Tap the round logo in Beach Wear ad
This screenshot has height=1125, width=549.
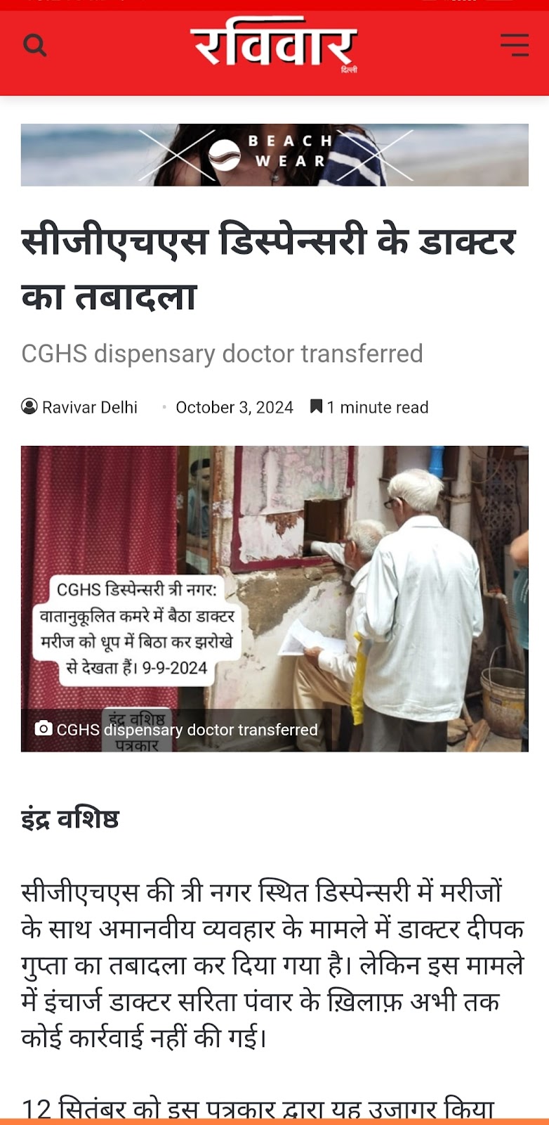coord(225,155)
